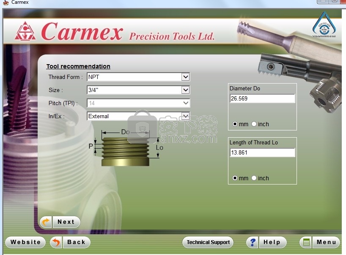Select inch unit for Length of Thread Lo
Image resolution: width=346 pixels, height=255 pixels.
pyautogui.click(x=254, y=178)
